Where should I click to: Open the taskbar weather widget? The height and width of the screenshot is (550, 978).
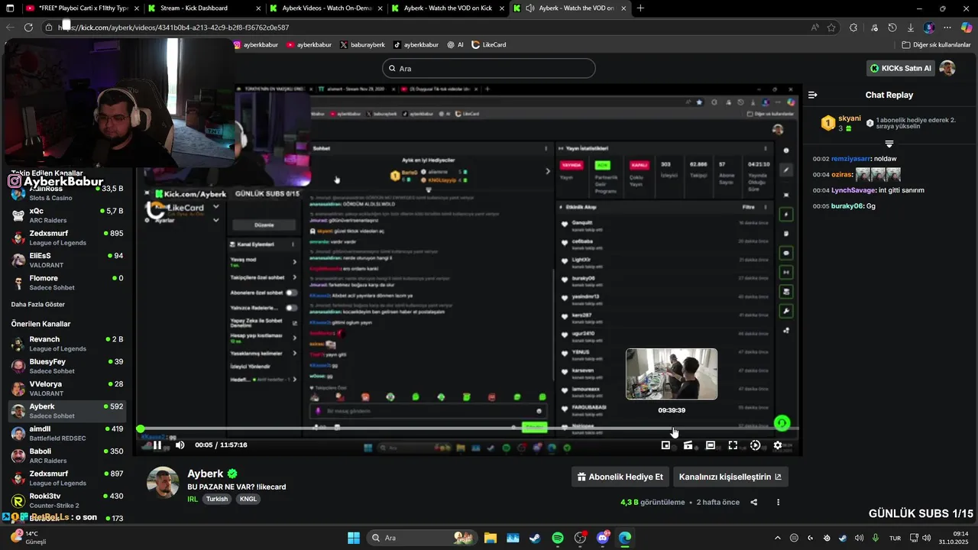(x=31, y=538)
